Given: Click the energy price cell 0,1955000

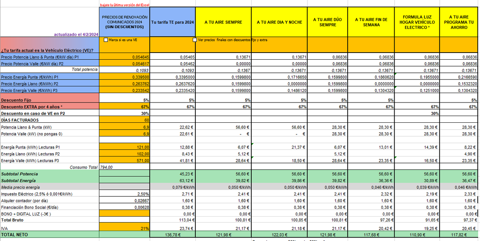Looking at the screenshot, I should pos(417,77).
